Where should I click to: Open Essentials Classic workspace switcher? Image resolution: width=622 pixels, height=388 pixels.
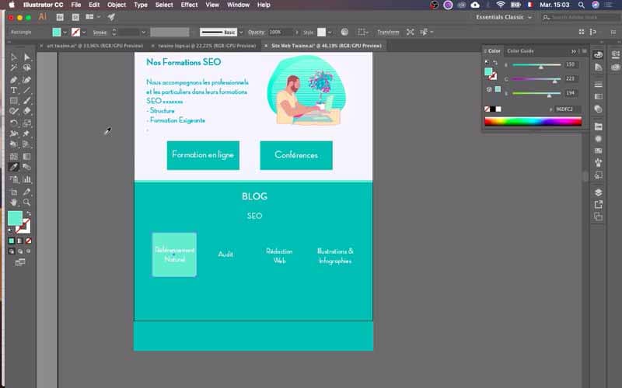503,17
